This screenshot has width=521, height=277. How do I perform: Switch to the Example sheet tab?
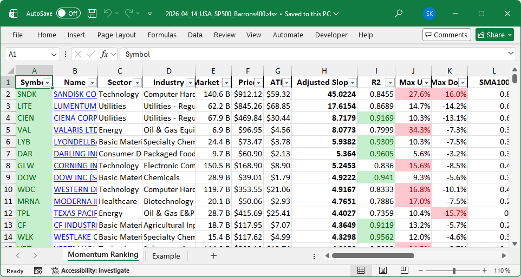coord(166,256)
